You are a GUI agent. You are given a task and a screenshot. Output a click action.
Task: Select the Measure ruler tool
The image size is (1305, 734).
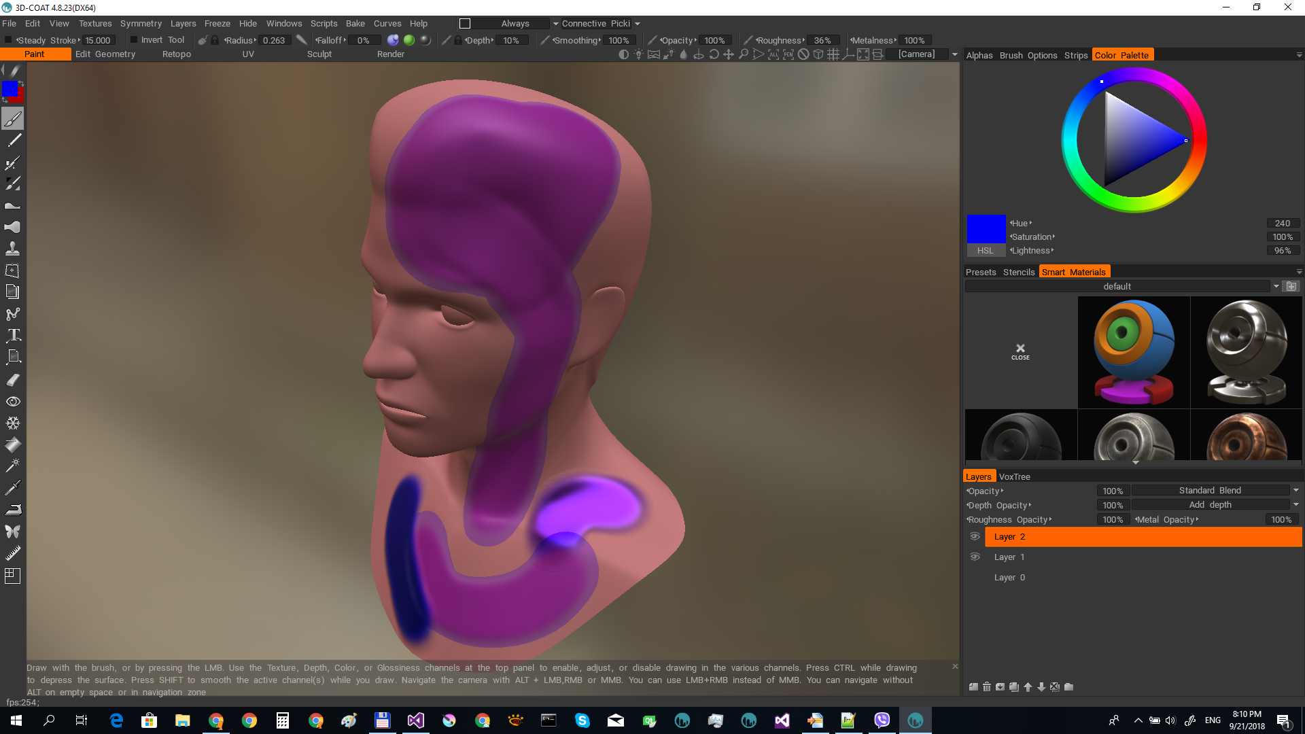point(13,553)
